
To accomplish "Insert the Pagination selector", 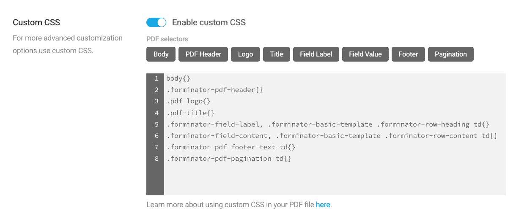I will click(x=451, y=54).
